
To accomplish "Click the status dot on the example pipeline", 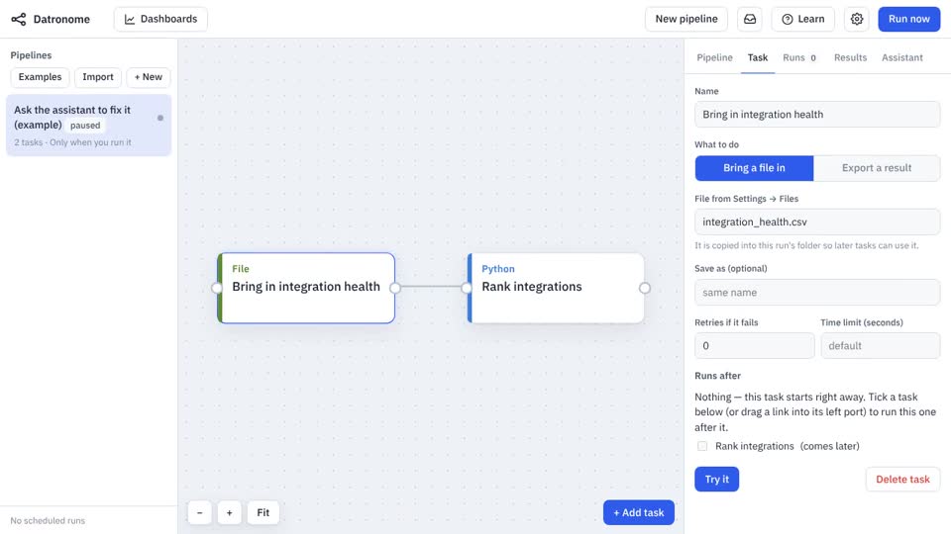I will coord(160,118).
